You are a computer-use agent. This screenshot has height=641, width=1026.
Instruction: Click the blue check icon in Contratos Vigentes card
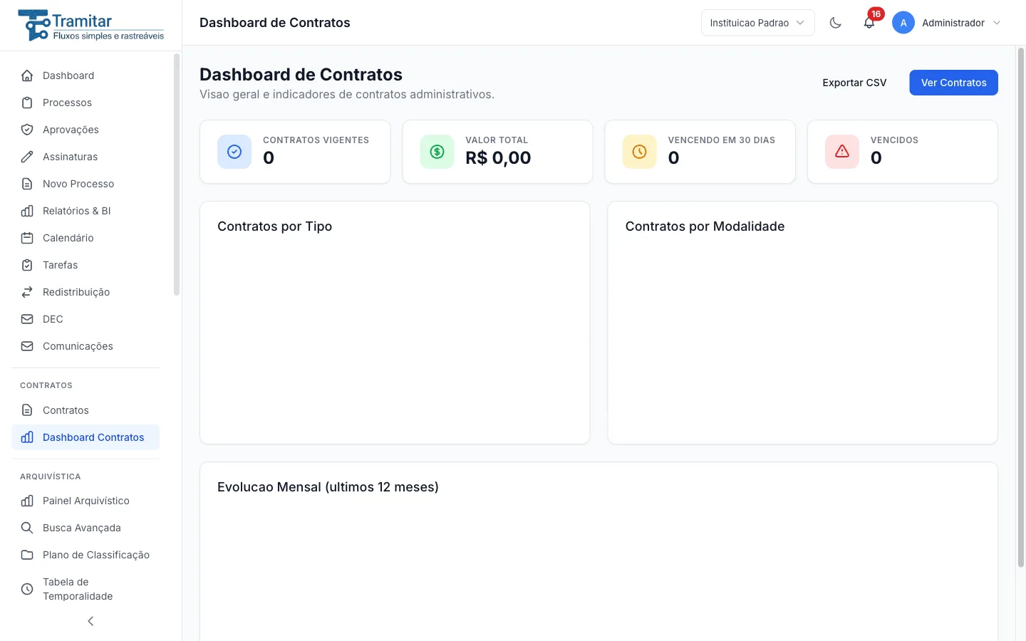(234, 152)
